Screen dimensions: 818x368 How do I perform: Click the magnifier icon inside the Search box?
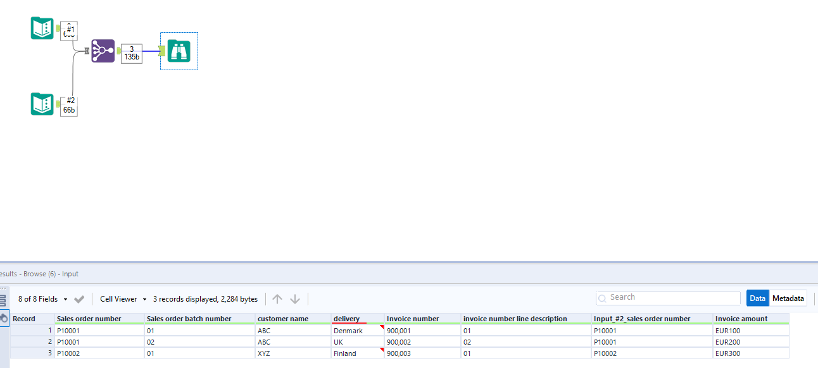point(601,297)
